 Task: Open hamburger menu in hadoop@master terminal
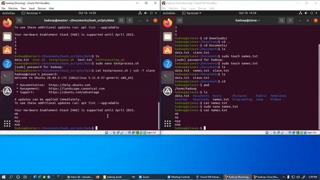(x=130, y=20)
